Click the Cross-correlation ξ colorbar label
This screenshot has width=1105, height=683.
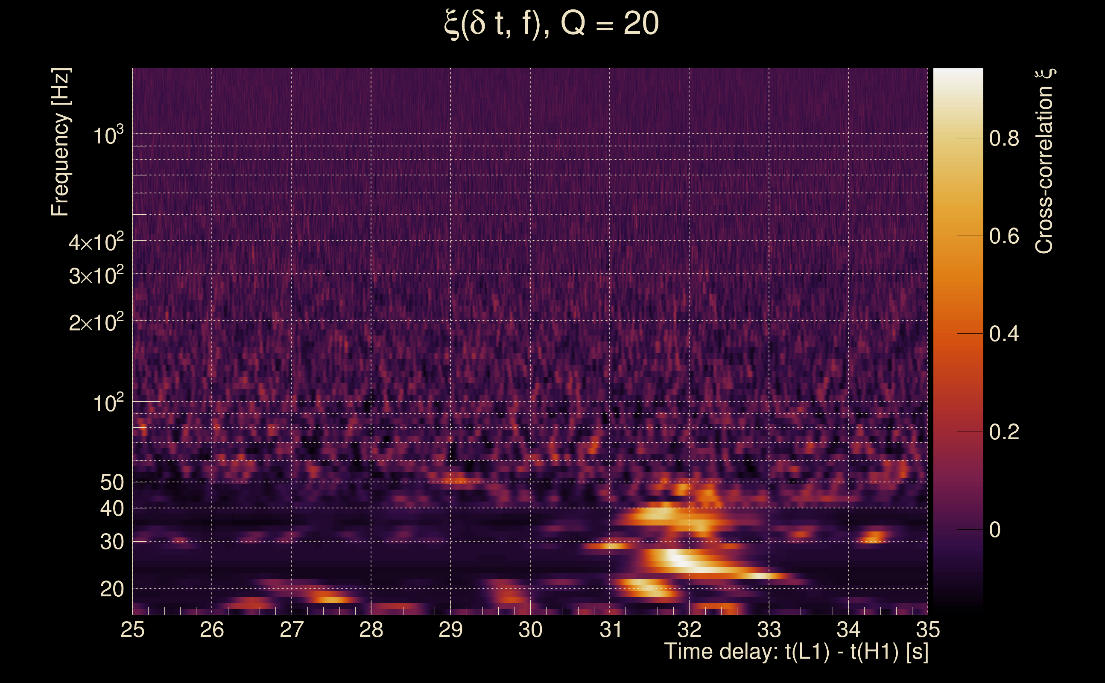(x=1045, y=161)
